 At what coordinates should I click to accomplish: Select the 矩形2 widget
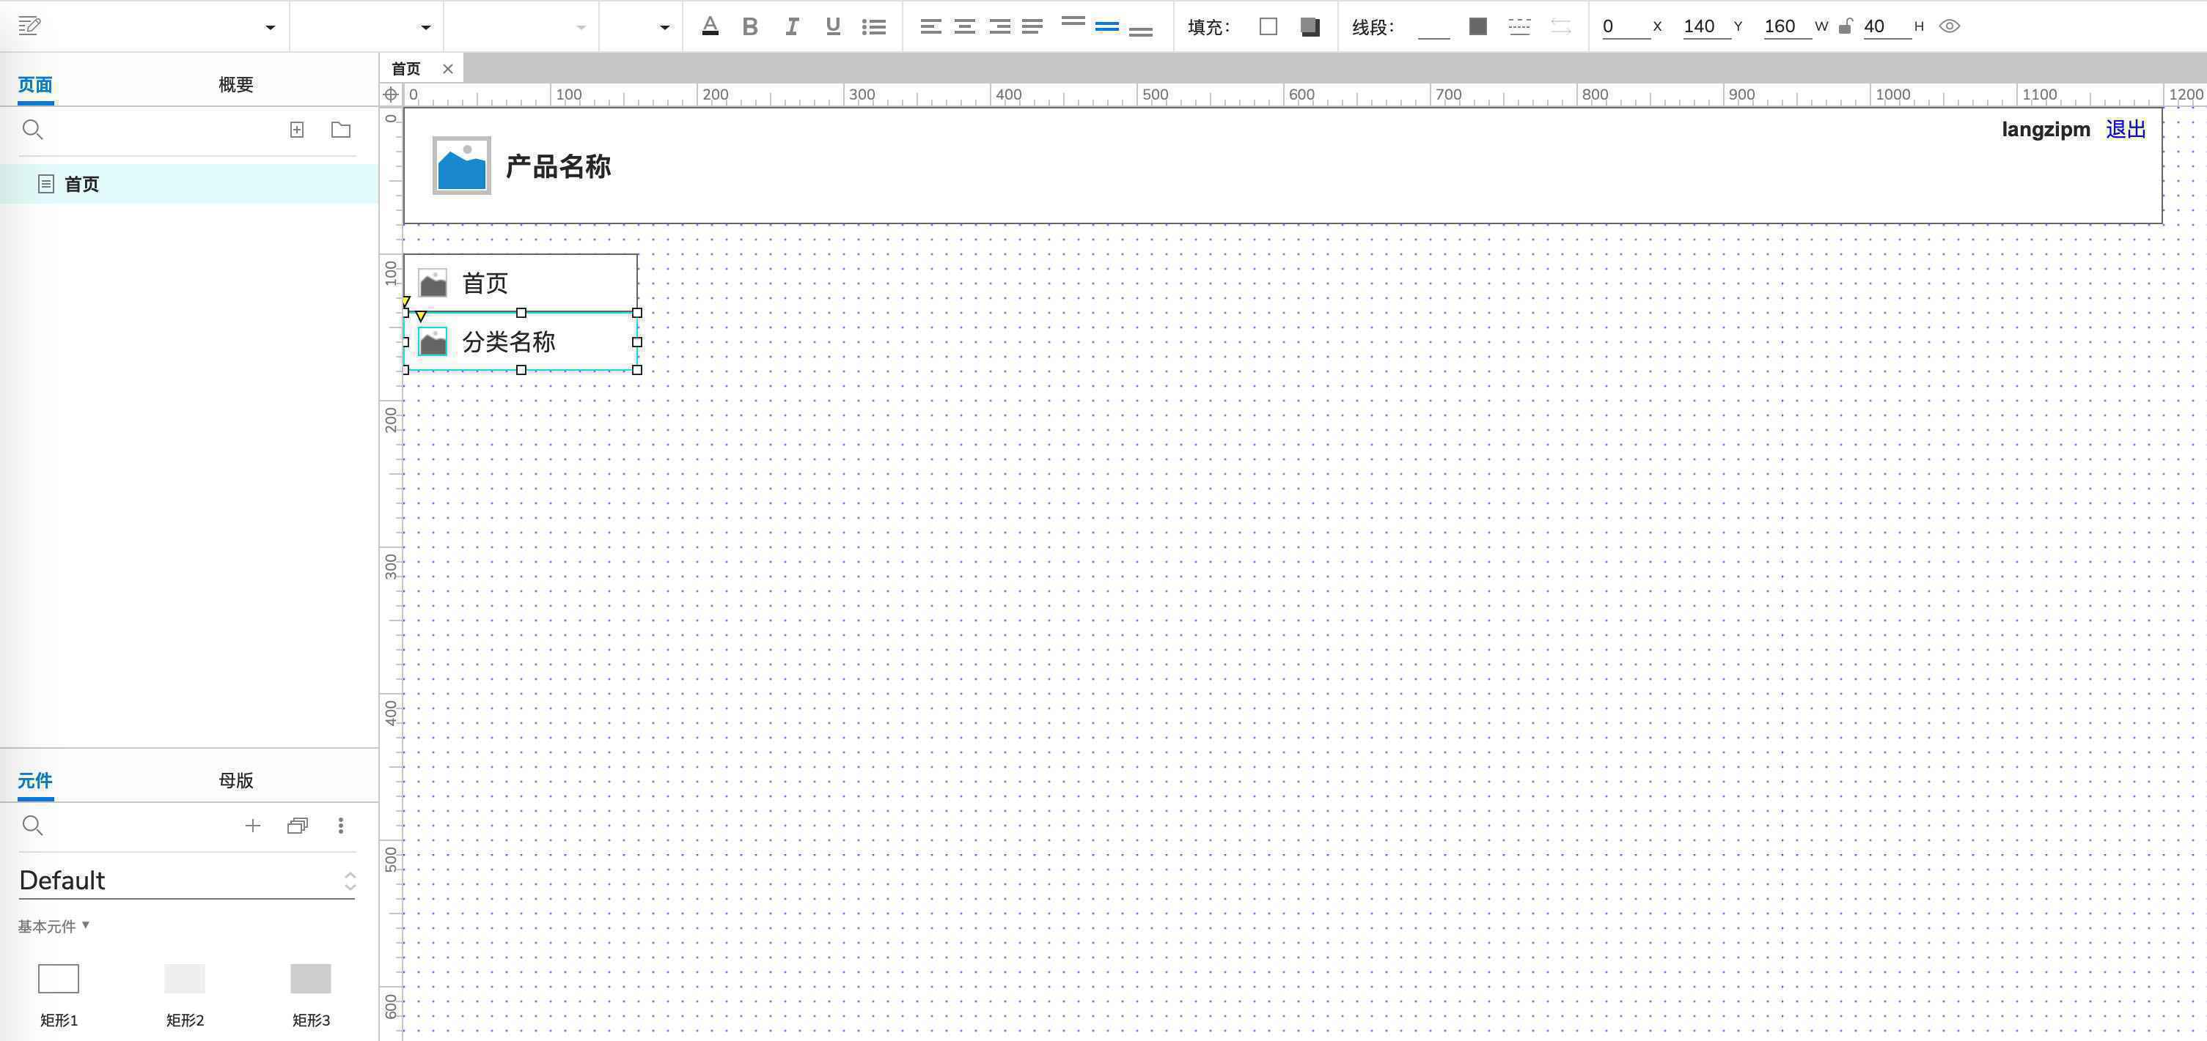click(x=184, y=994)
